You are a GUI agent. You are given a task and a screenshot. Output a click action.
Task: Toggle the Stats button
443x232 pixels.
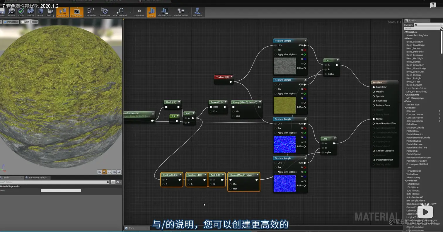click(x=151, y=12)
